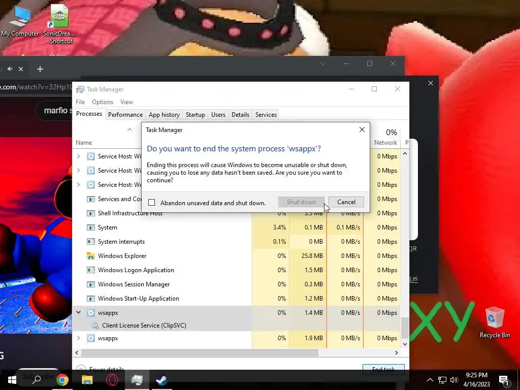This screenshot has width=520, height=390.
Task: Expand the third Service Host row
Action: pyautogui.click(x=79, y=185)
